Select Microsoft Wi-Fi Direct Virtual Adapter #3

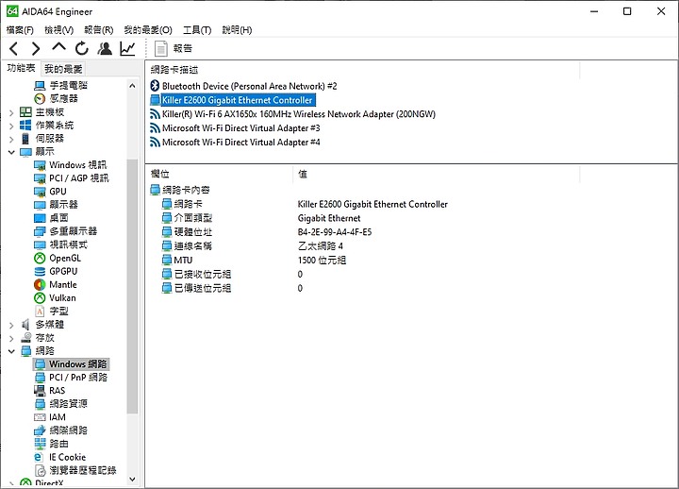click(235, 128)
